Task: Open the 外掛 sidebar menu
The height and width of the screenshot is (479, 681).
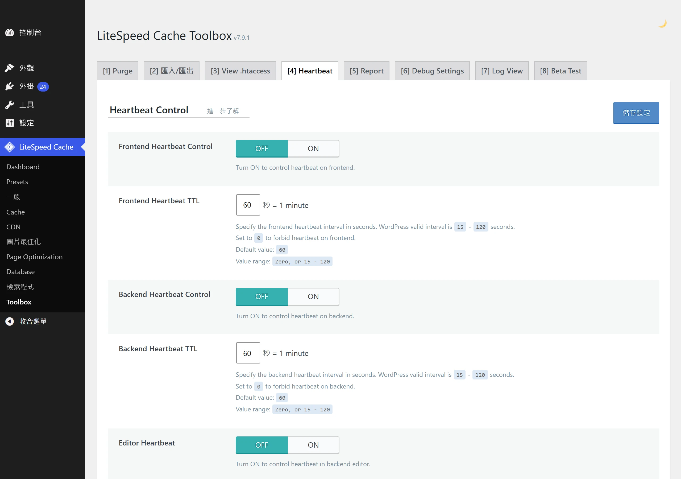Action: point(27,86)
